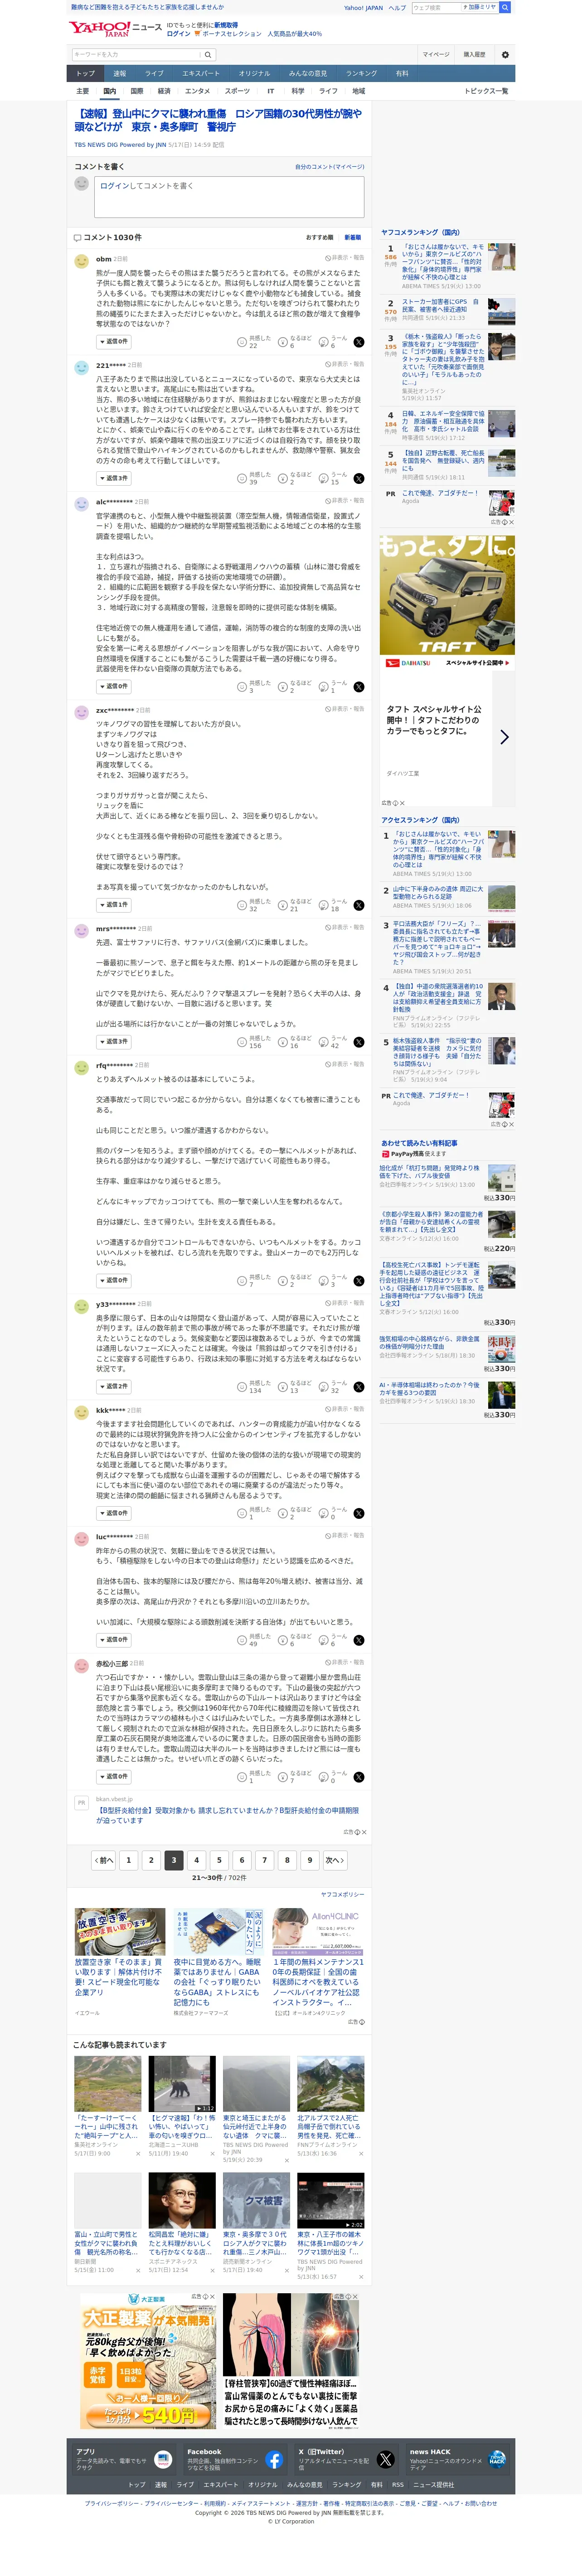Open the settings gear icon
This screenshot has height=2576, width=582.
(505, 55)
